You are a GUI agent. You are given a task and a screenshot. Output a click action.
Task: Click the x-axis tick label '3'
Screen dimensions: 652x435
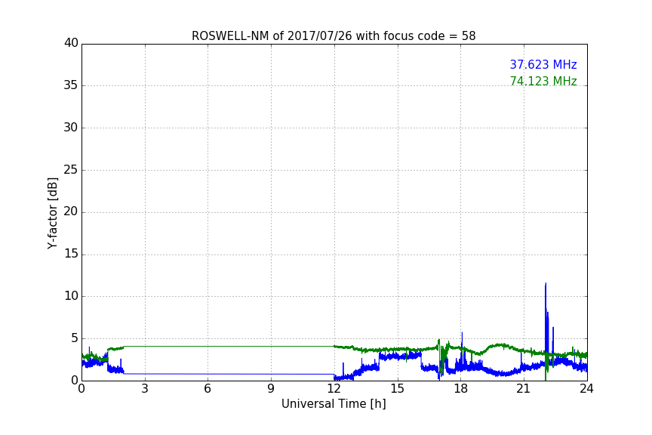click(x=145, y=389)
